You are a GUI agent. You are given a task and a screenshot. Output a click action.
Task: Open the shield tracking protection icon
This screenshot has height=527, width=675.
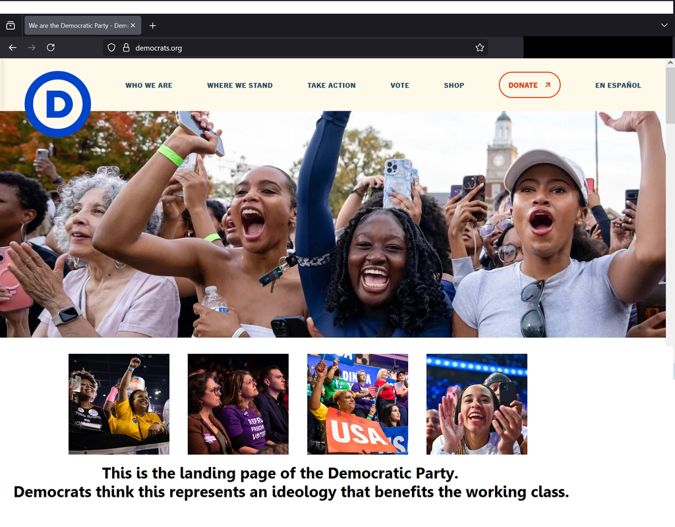111,47
